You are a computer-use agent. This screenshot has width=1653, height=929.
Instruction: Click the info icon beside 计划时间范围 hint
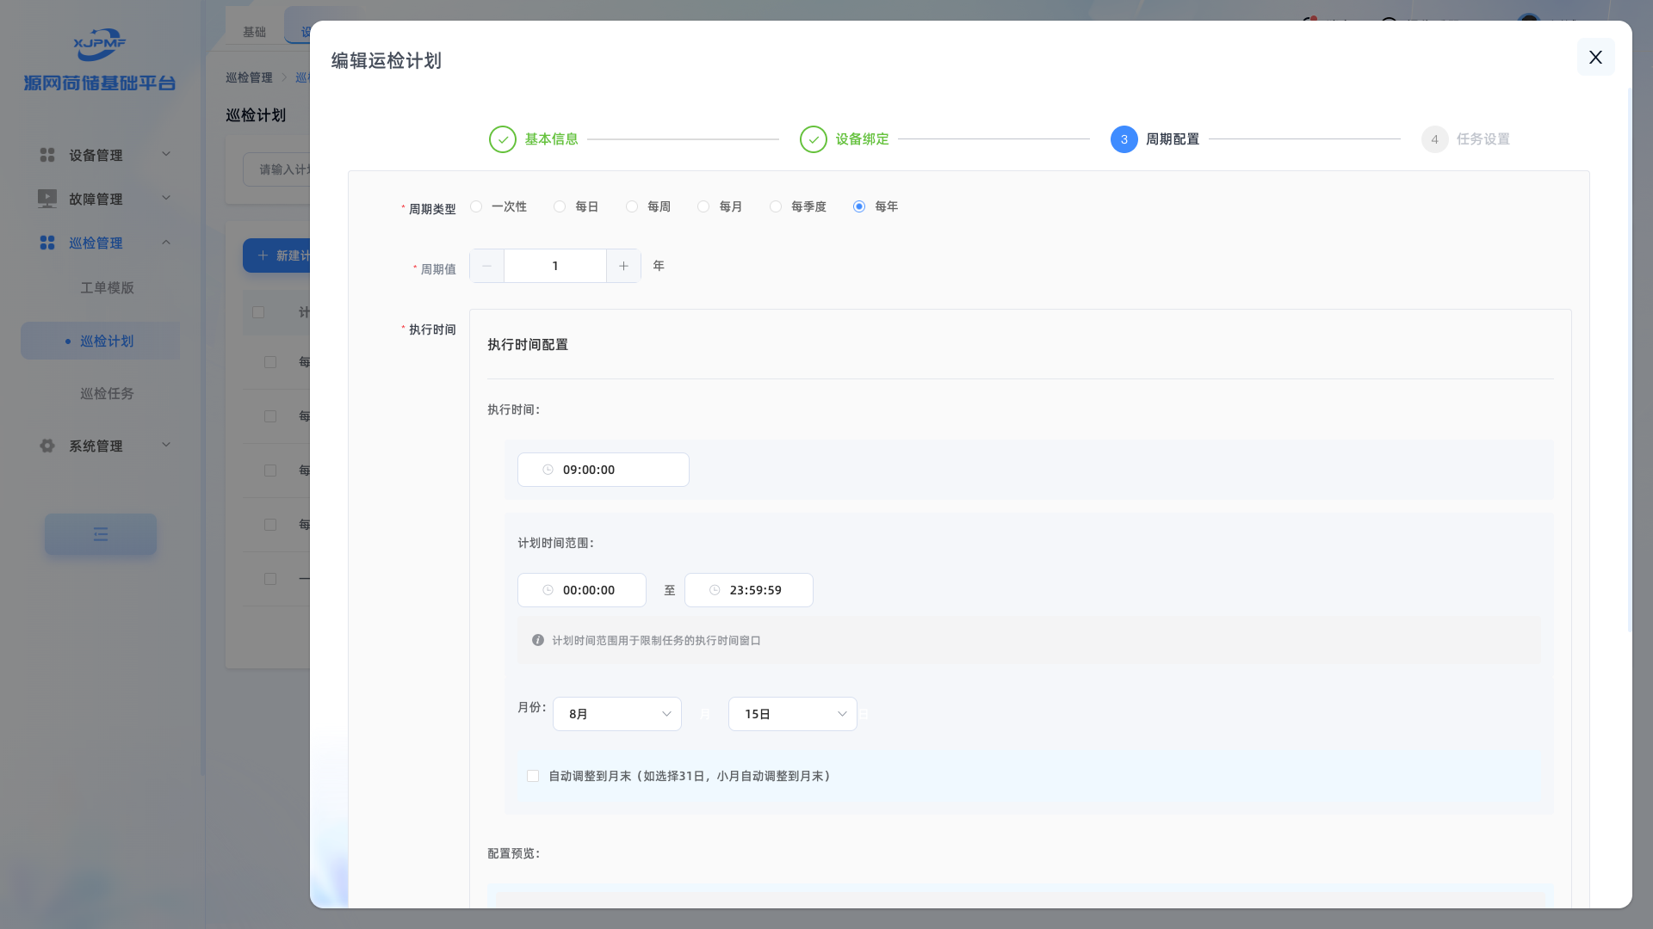pyautogui.click(x=538, y=640)
